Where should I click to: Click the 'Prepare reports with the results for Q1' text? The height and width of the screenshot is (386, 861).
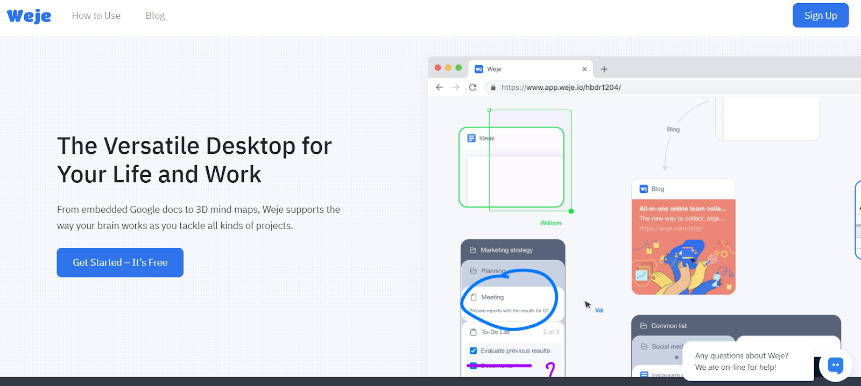pyautogui.click(x=509, y=311)
